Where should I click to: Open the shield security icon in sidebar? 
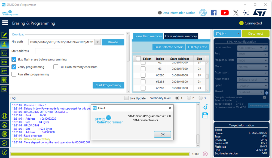pos(4,80)
